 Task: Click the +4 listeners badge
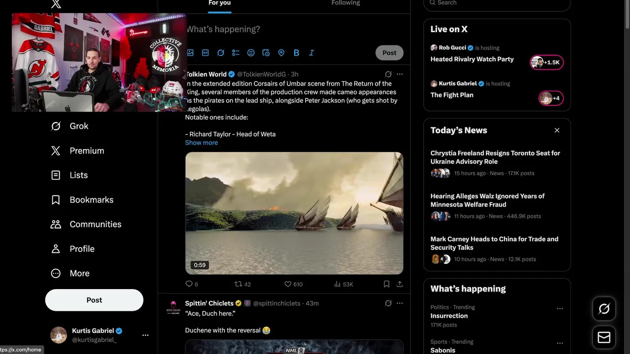click(551, 98)
